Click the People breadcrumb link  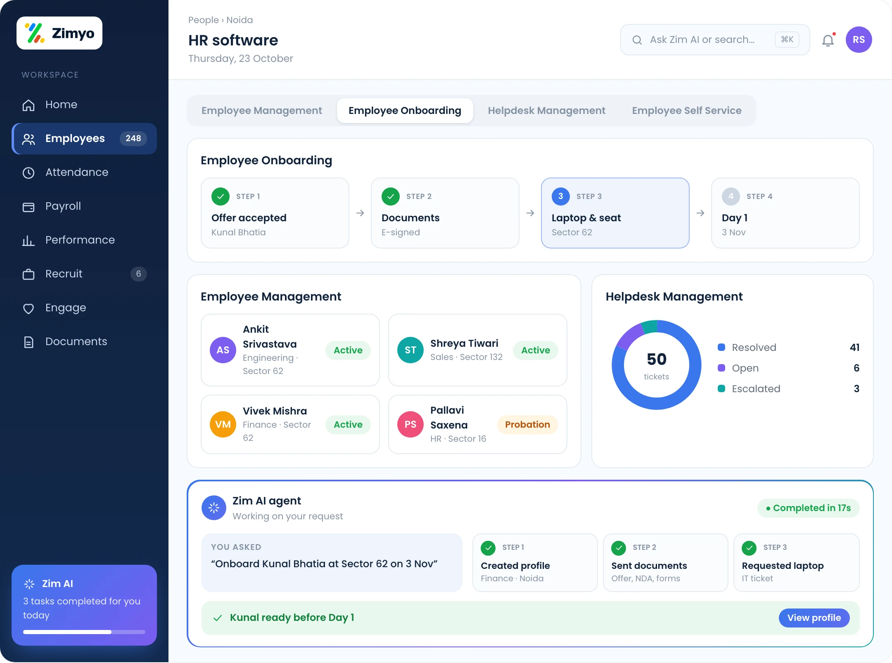click(203, 20)
